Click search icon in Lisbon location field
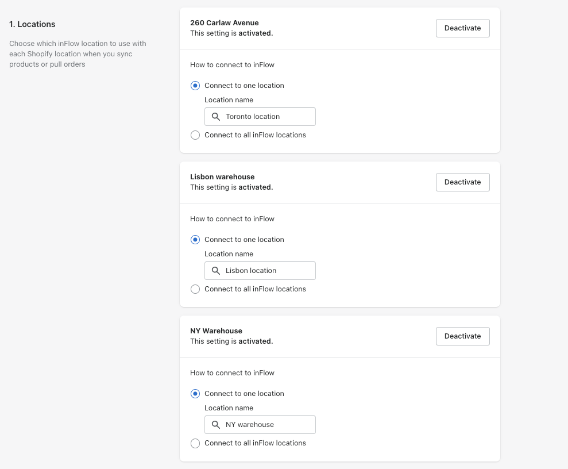568x469 pixels. tap(215, 271)
